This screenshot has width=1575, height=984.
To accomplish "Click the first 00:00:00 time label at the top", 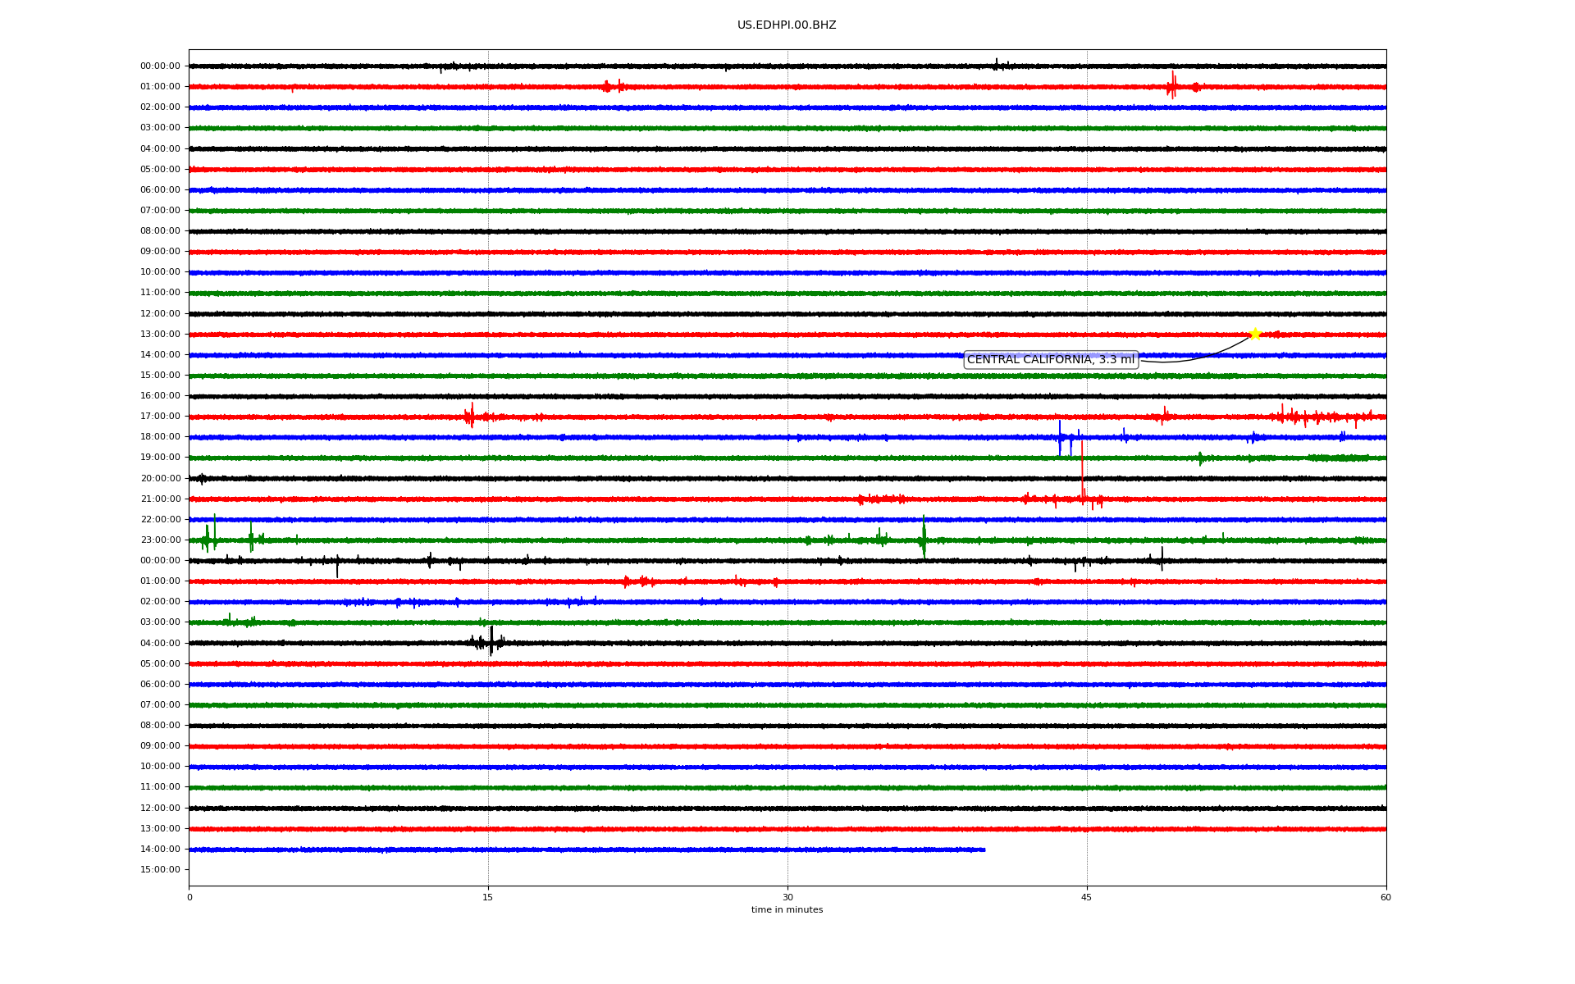I will (160, 66).
